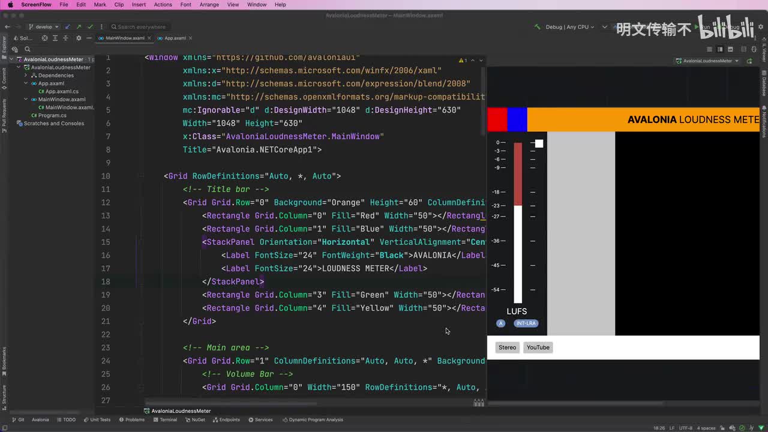Collapse the MainWindow.axaml tree node
768x432 pixels.
tap(26, 99)
